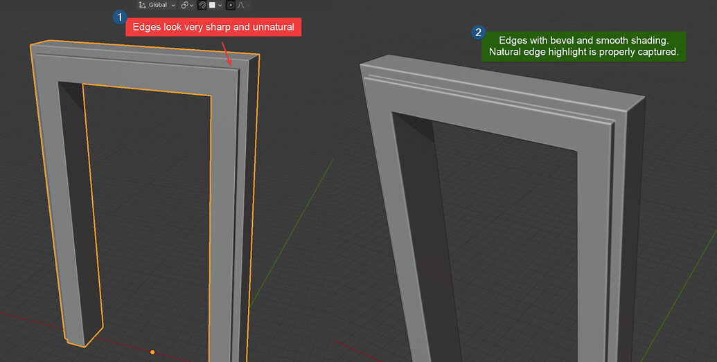Open the Global orientation dropdown

[x=162, y=5]
